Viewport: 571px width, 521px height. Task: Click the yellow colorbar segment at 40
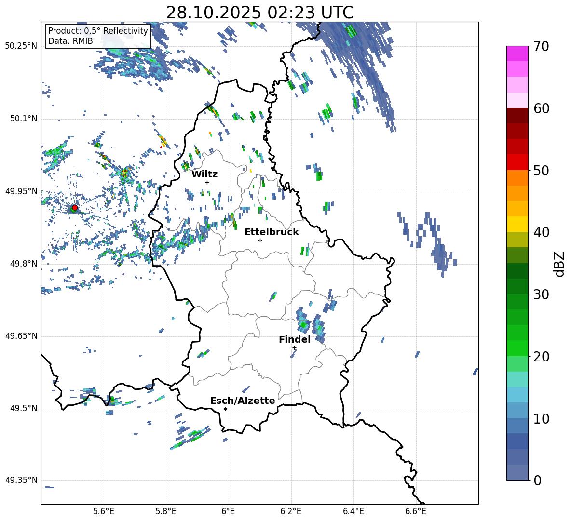pyautogui.click(x=517, y=224)
